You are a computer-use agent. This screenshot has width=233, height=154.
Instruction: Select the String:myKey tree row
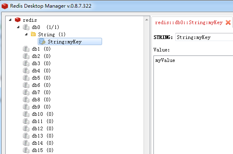point(70,41)
